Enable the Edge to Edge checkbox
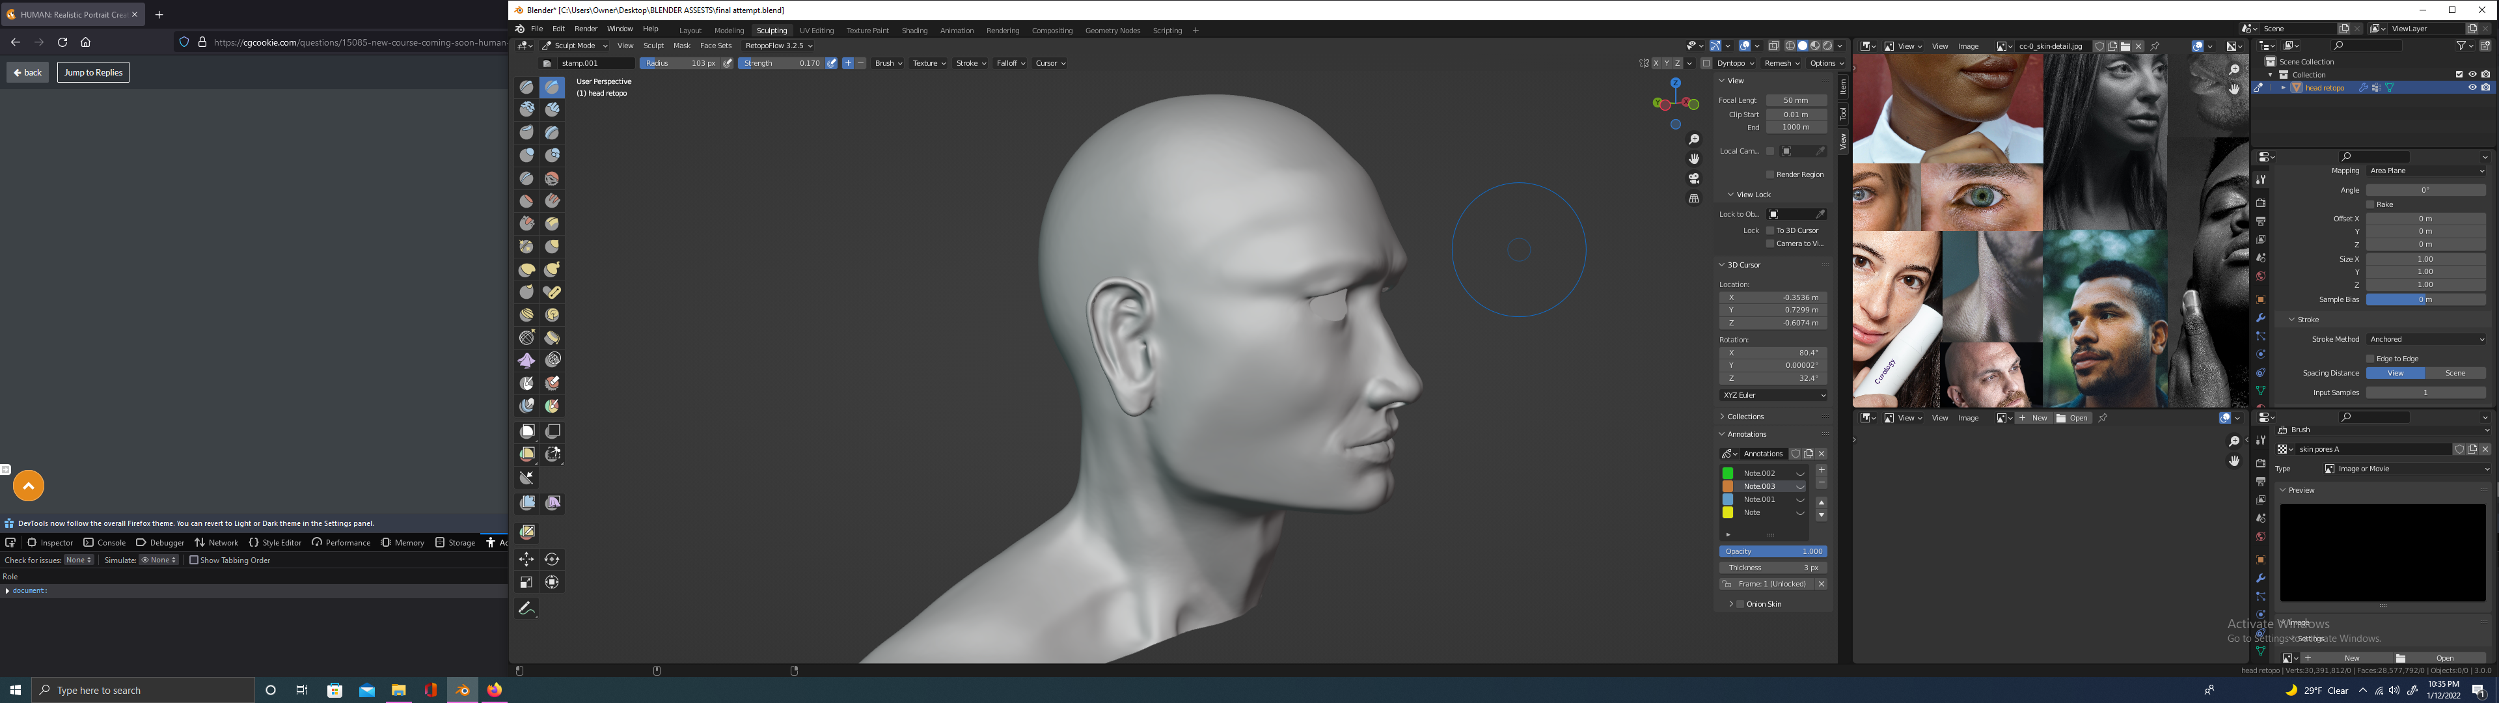 (x=2370, y=358)
